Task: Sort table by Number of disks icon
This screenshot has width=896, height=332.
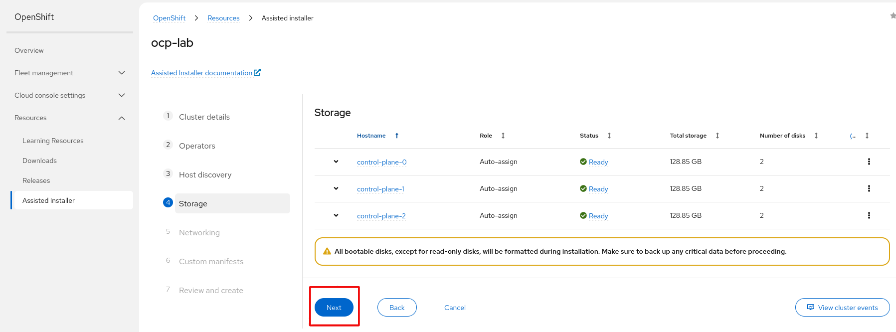Action: coord(816,136)
